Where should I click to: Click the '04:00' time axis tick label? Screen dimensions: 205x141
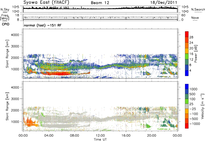click(x=49, y=136)
